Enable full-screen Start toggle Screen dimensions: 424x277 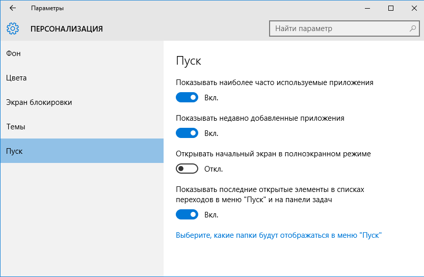tap(187, 169)
